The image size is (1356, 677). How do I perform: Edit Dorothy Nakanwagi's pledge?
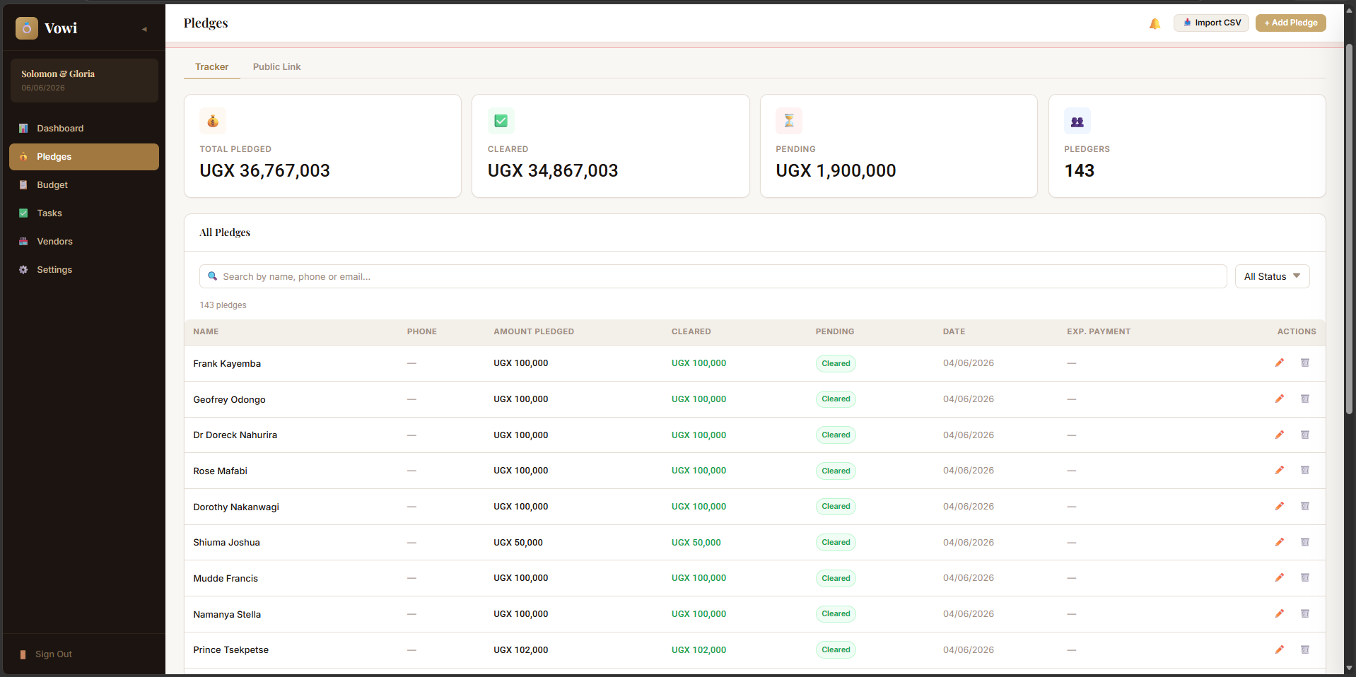(1280, 507)
